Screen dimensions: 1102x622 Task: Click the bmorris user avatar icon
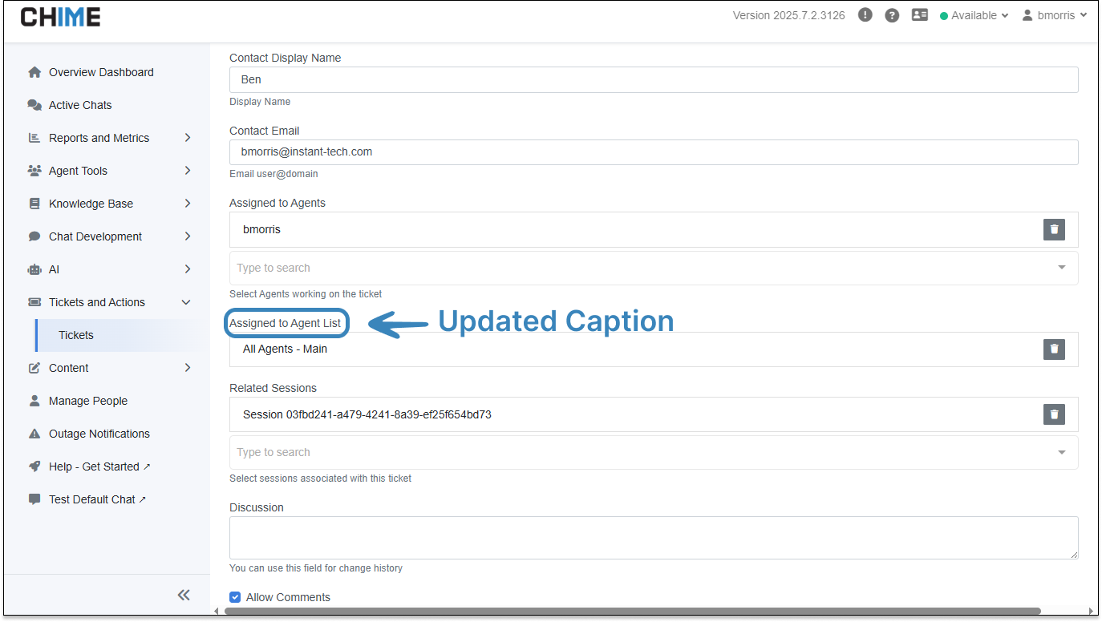click(1027, 15)
